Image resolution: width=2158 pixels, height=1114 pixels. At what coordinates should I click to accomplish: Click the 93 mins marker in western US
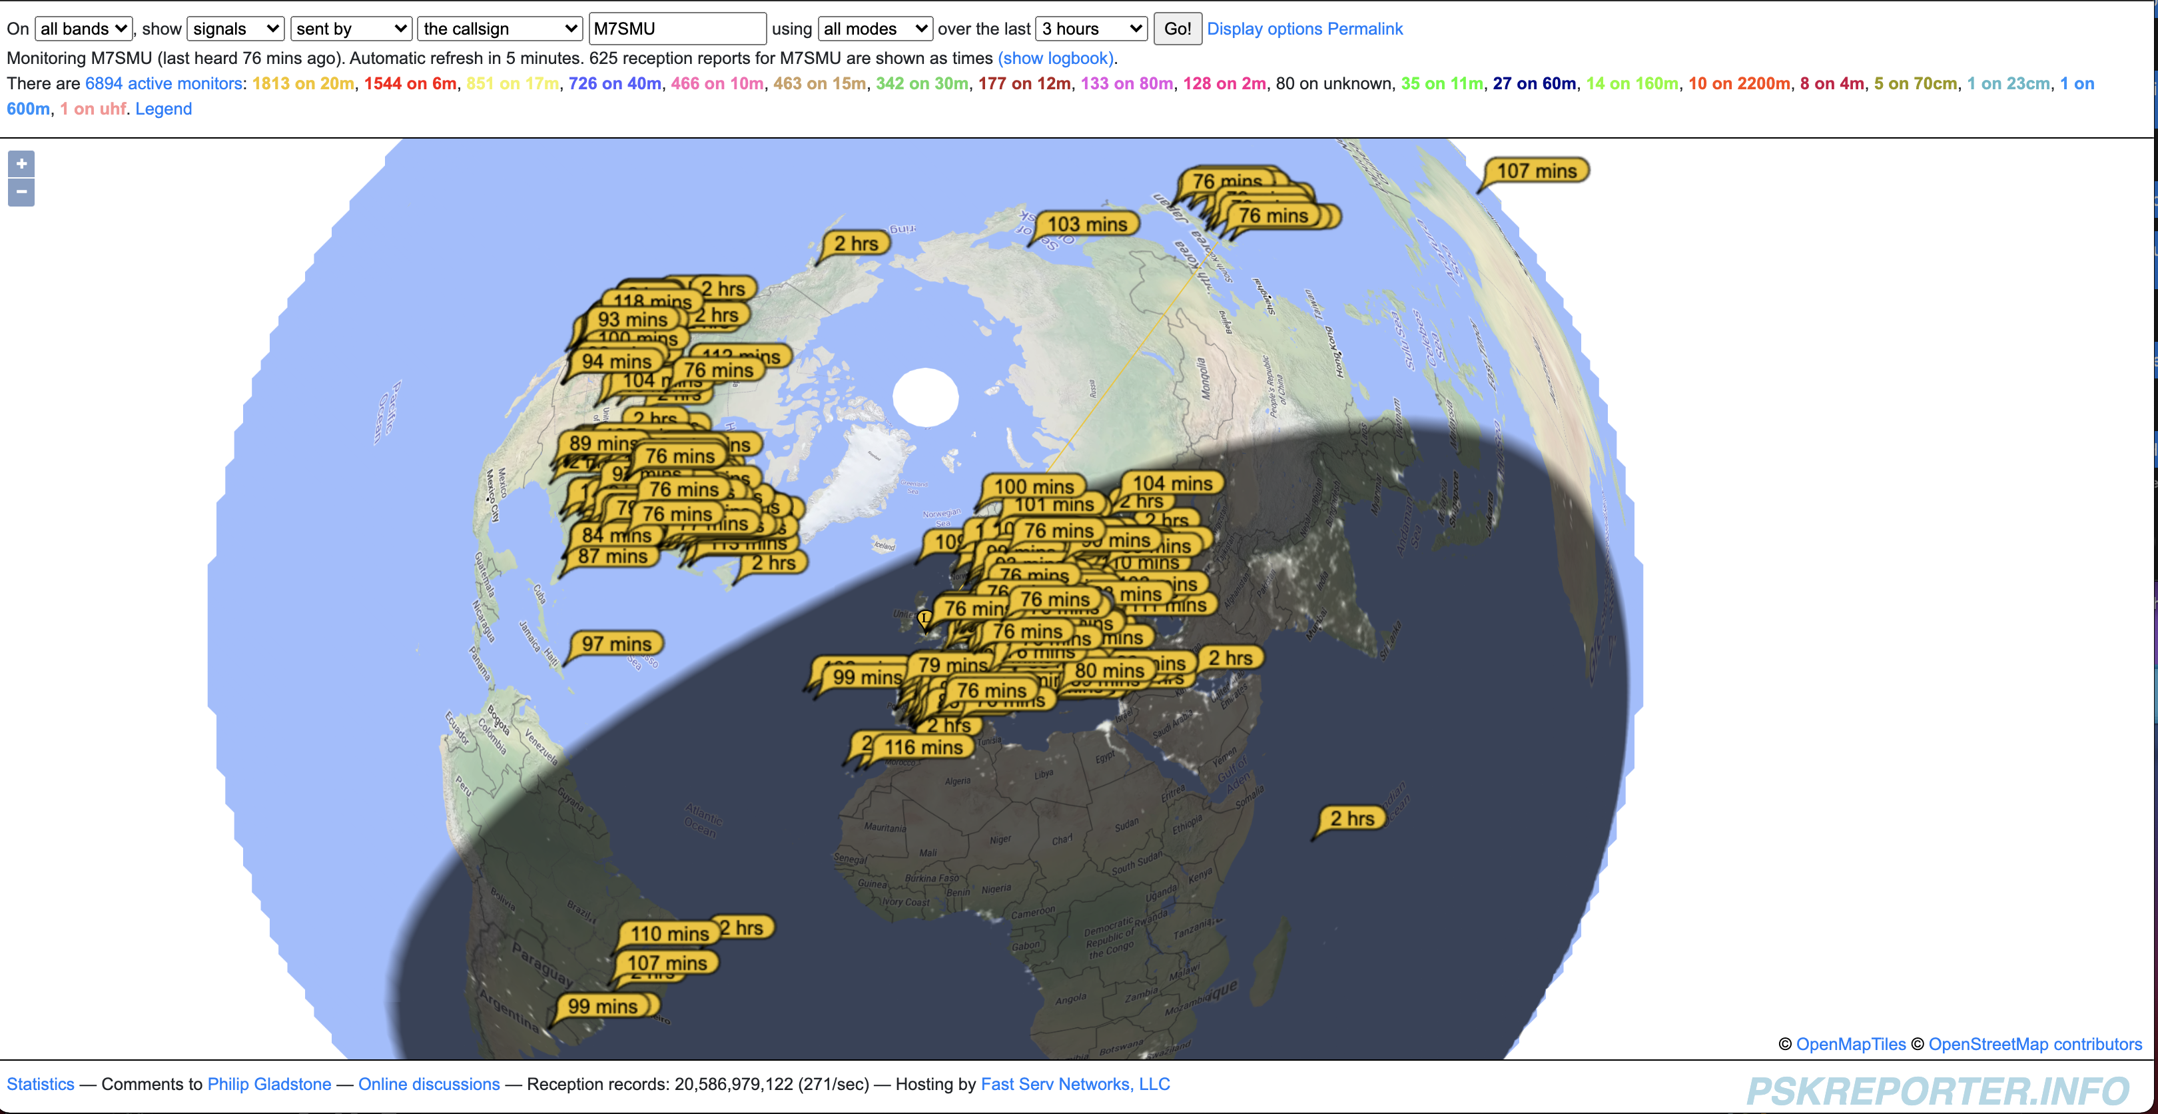pyautogui.click(x=633, y=319)
